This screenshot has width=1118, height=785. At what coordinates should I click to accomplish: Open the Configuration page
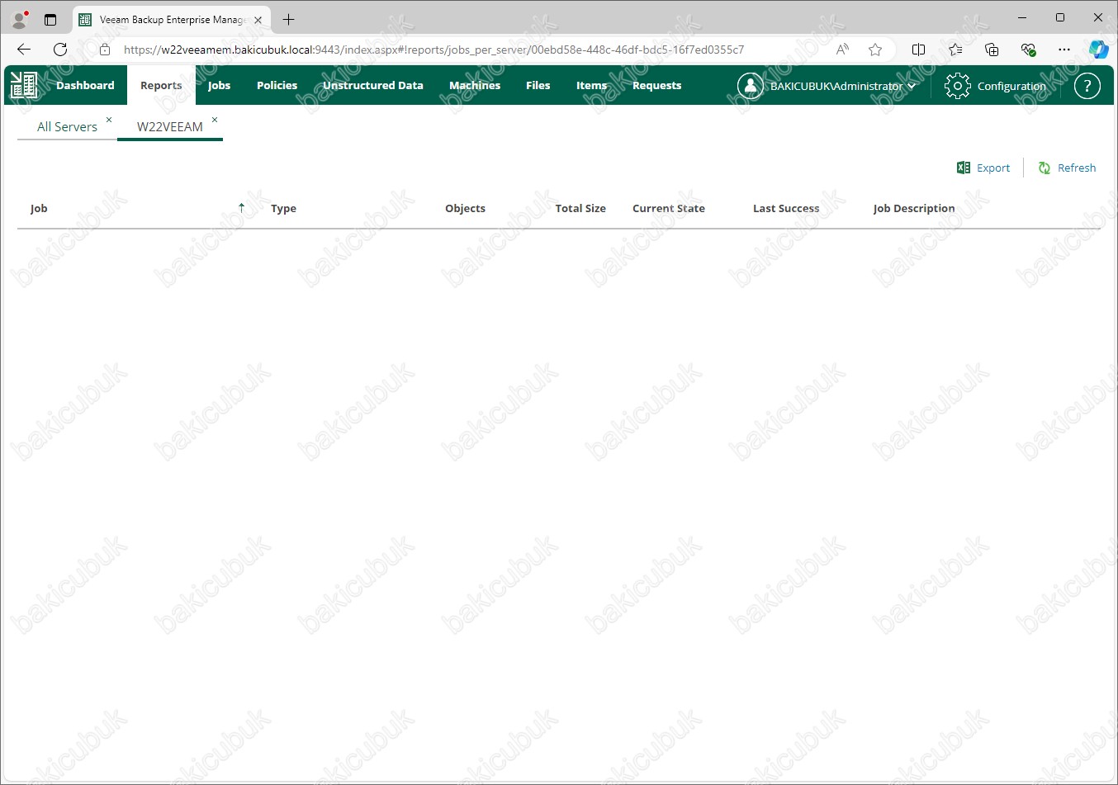pyautogui.click(x=1011, y=86)
